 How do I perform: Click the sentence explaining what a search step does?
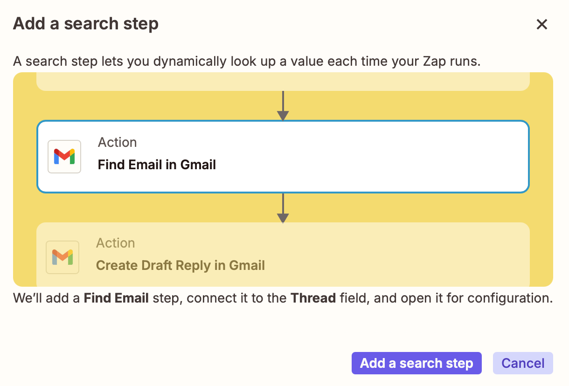[246, 61]
